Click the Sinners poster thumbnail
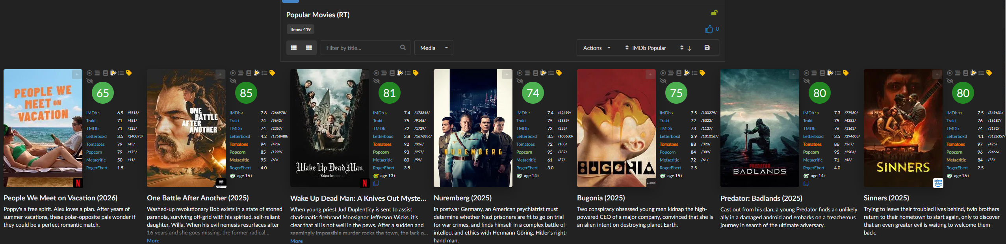 (903, 128)
